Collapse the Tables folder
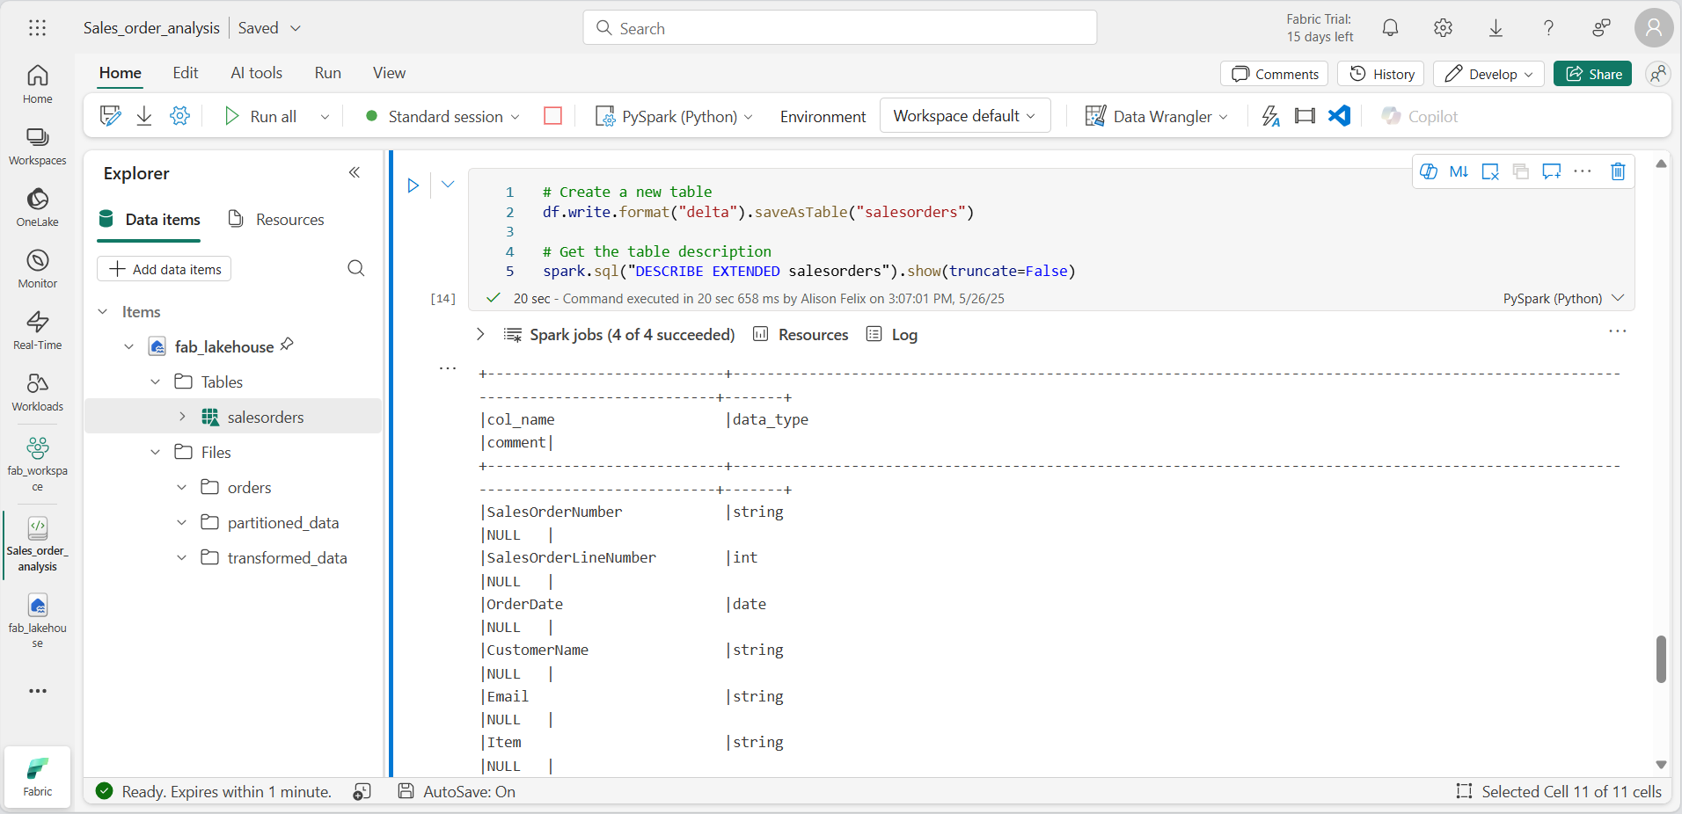The height and width of the screenshot is (814, 1682). point(156,382)
